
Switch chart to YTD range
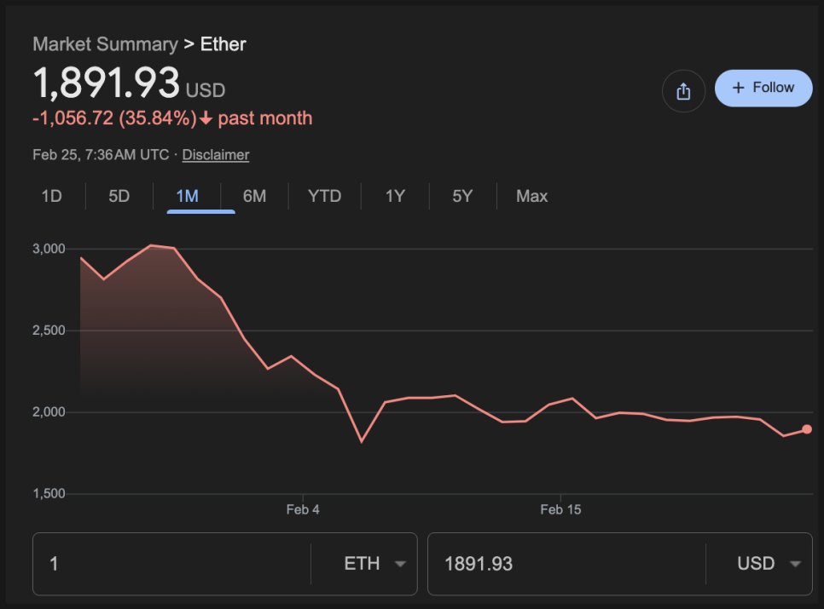click(x=324, y=196)
